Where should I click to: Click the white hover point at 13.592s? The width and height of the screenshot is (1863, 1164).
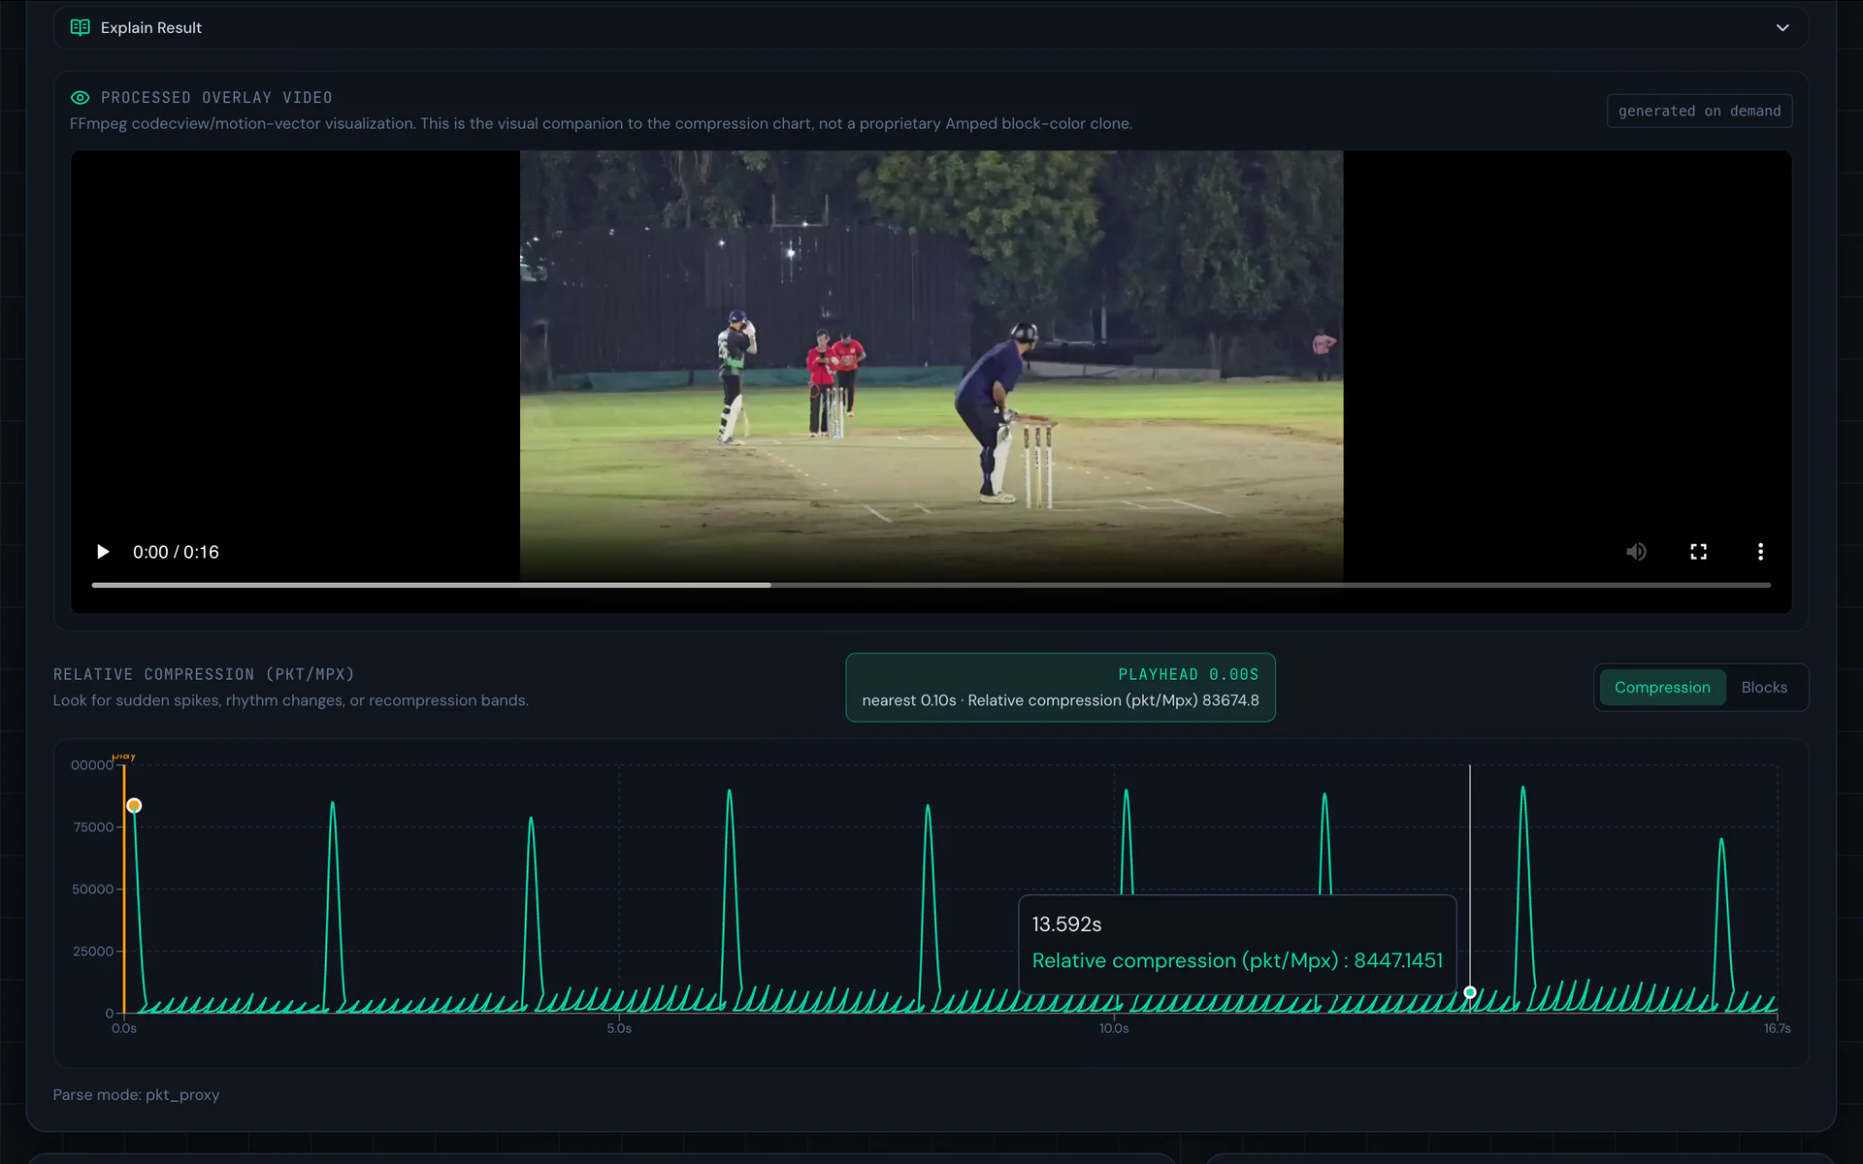point(1470,992)
